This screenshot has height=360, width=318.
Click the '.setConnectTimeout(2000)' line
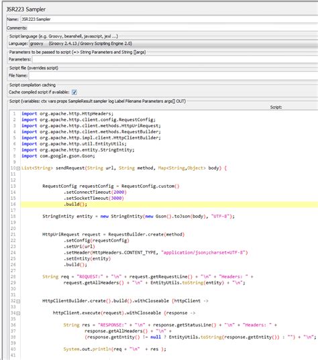(95, 192)
